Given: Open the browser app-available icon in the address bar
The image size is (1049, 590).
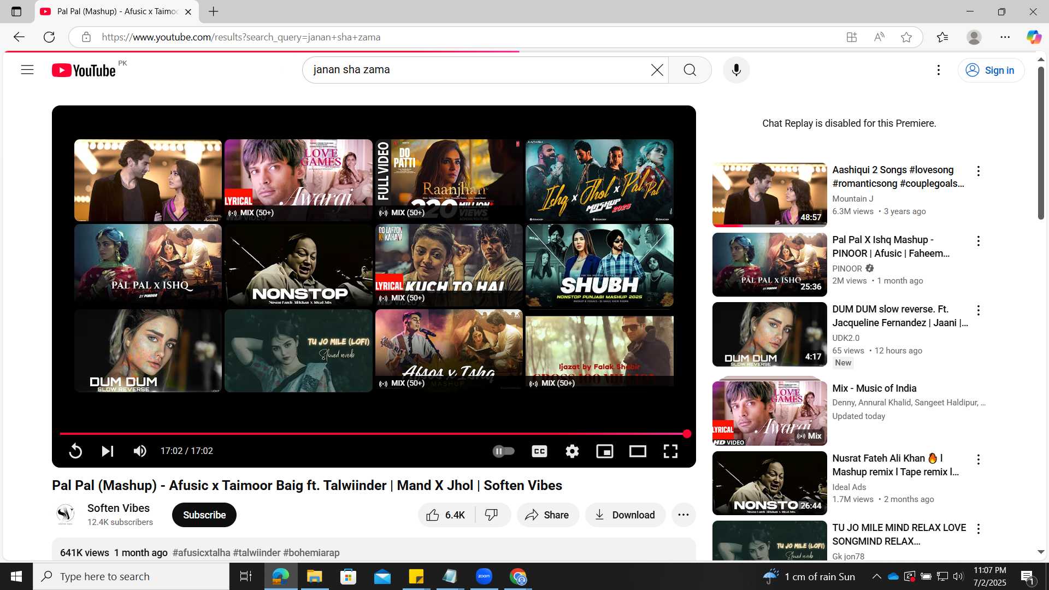Looking at the screenshot, I should pos(851,37).
